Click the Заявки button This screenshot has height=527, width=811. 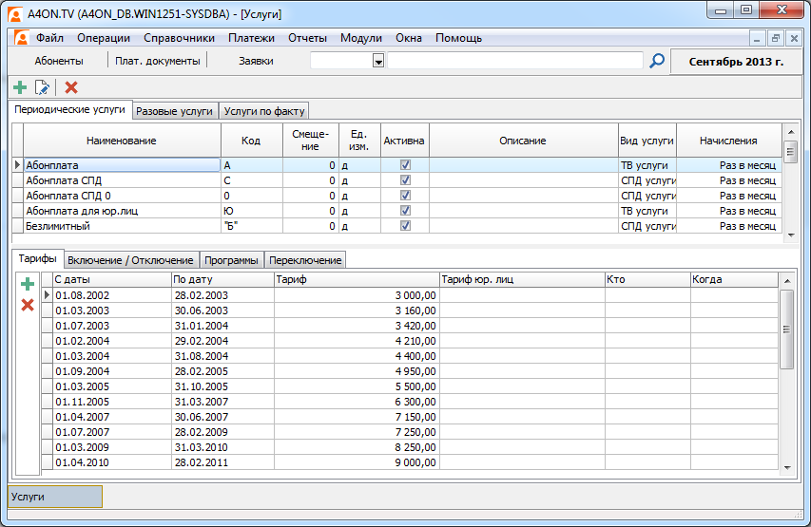click(256, 61)
